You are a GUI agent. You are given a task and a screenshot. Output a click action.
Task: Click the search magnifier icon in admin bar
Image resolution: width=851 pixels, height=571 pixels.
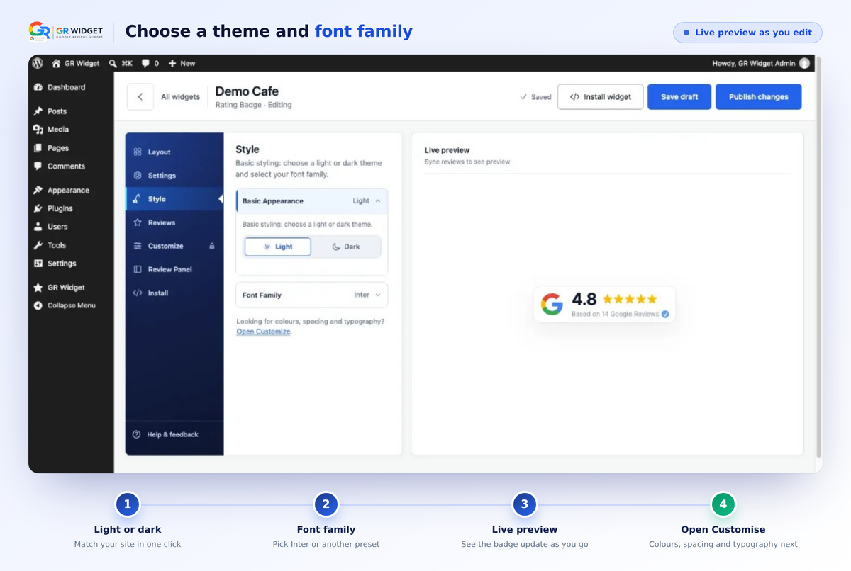[x=113, y=63]
